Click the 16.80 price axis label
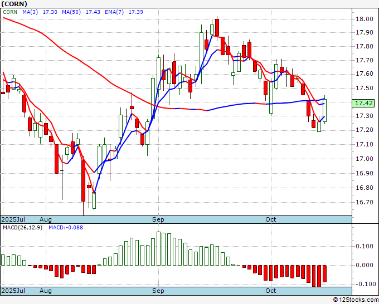Screen dimensions: 379x304 [365, 188]
